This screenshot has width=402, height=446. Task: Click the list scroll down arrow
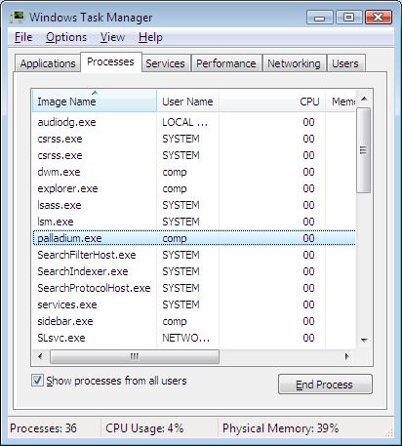[364, 341]
